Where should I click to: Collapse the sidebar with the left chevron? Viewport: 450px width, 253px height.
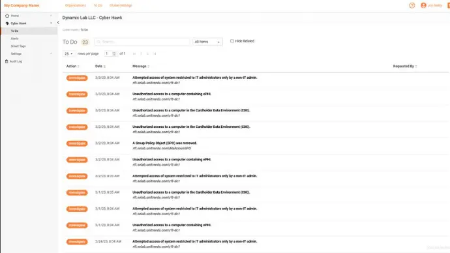pyautogui.click(x=58, y=22)
